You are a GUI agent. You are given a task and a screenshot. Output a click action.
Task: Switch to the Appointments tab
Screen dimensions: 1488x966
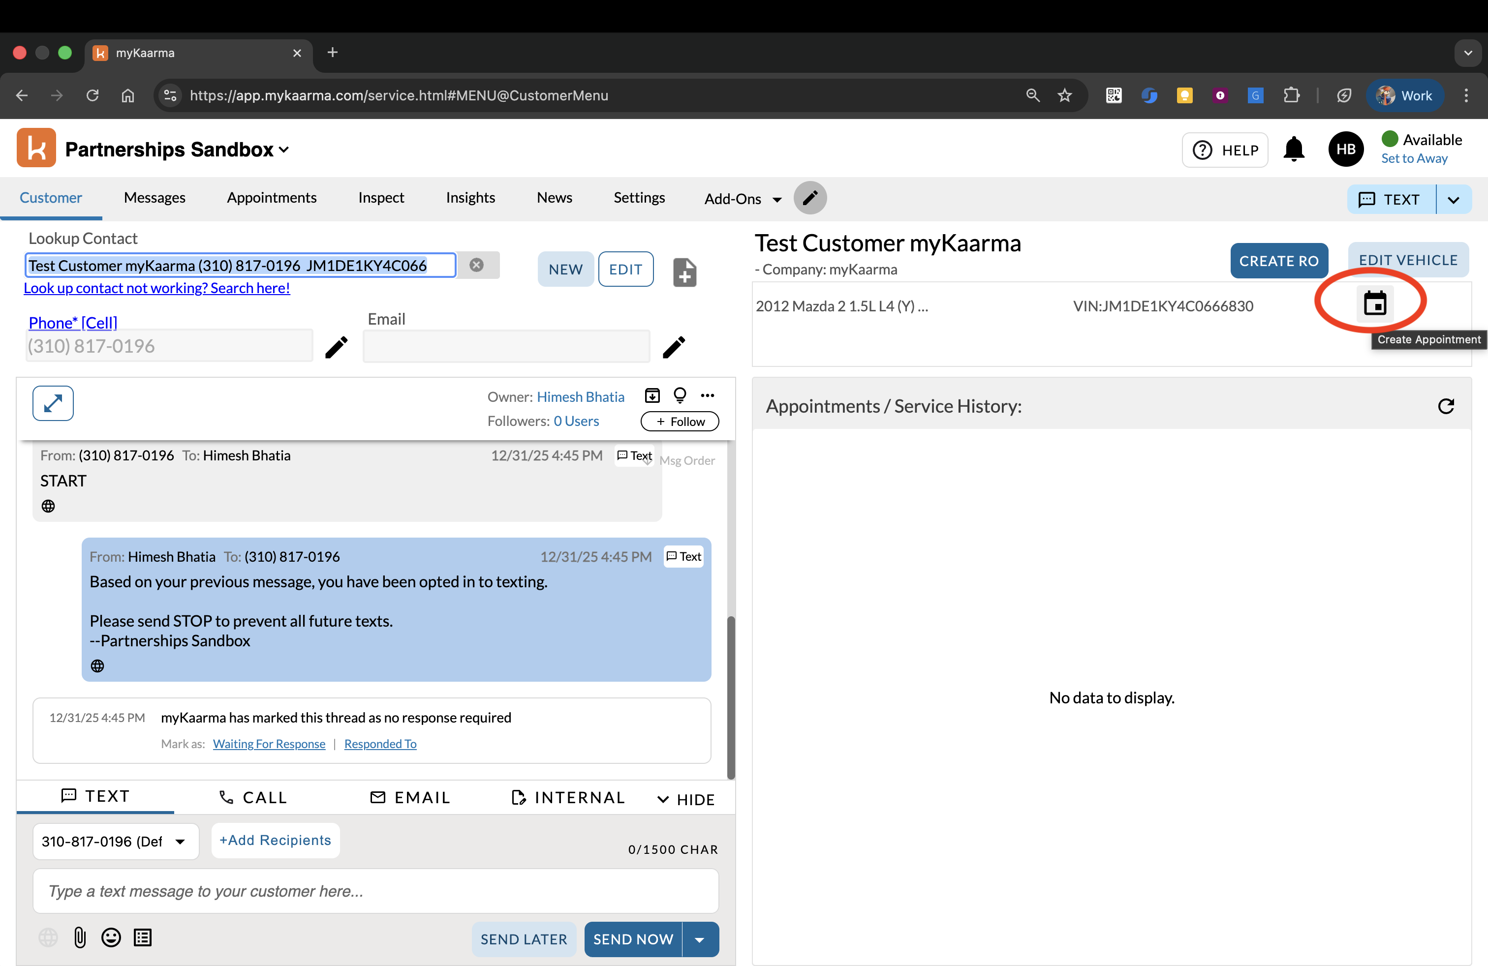click(x=271, y=197)
